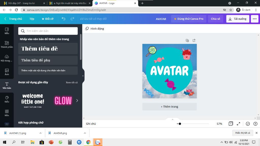Show hidden system tray icons
This screenshot has height=146, width=260.
[x=221, y=142]
